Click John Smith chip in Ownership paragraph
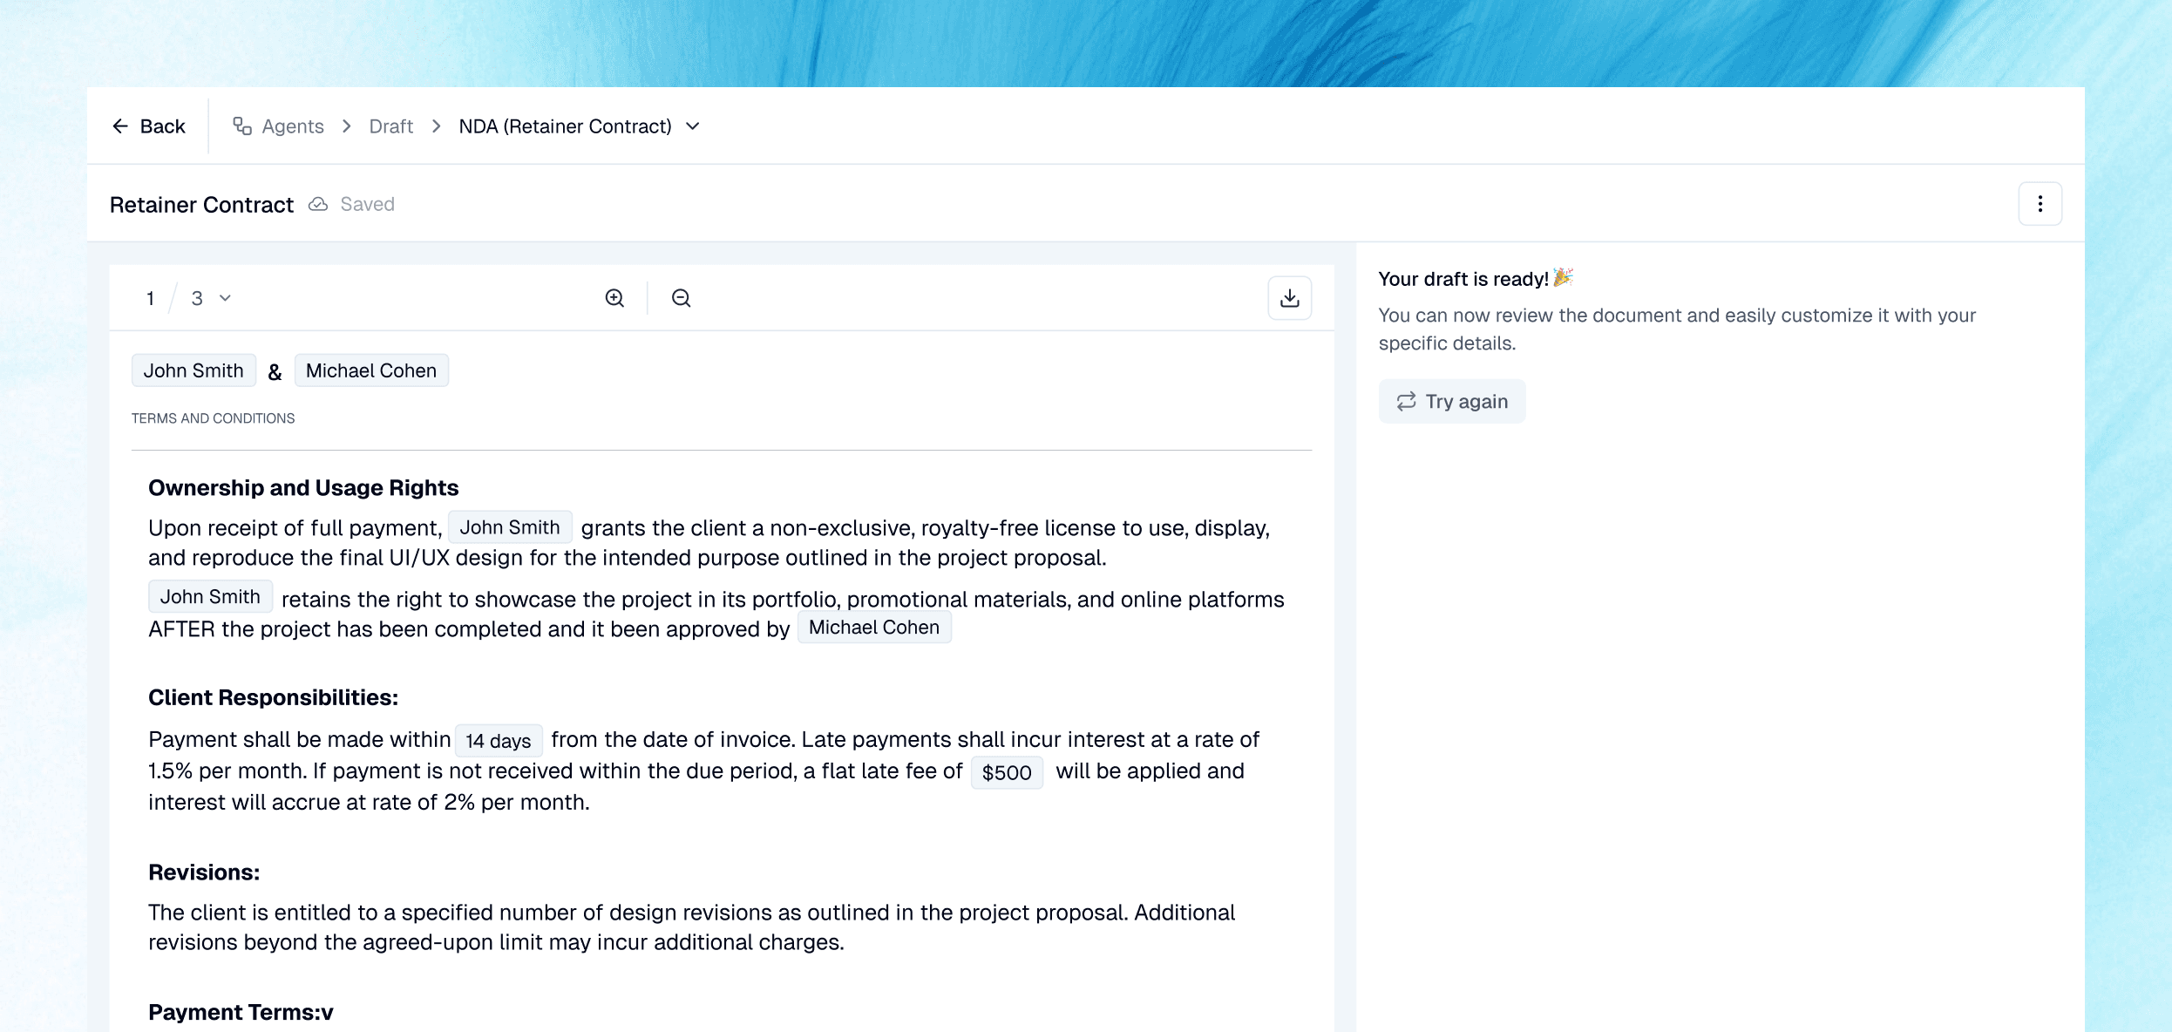 [510, 527]
